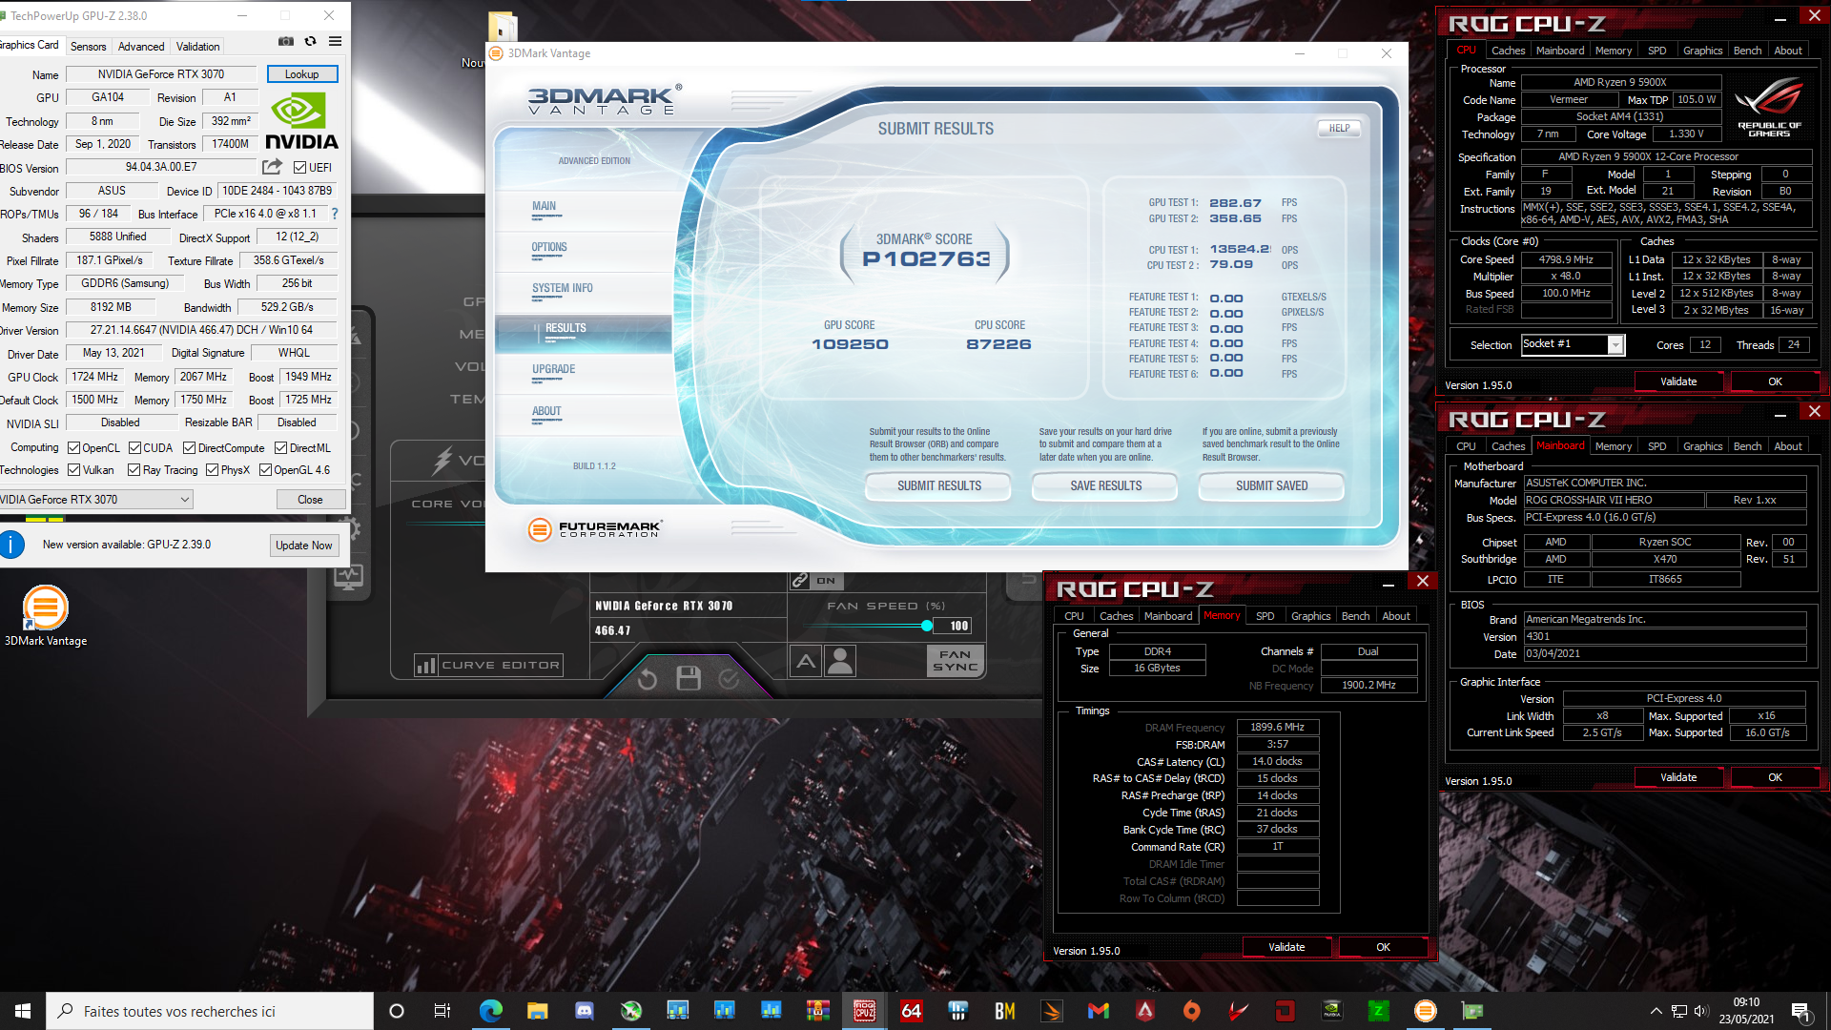Open Caches tab in top CPU-Z window
Screen dimensions: 1831x1030
point(1508,51)
